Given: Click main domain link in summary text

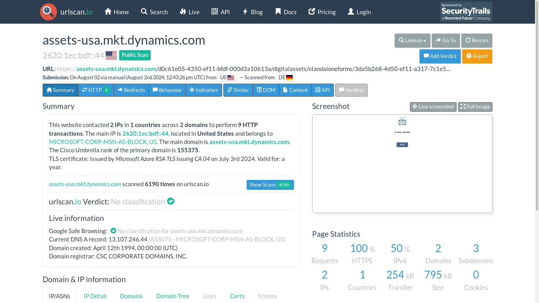Looking at the screenshot, I should (249, 142).
